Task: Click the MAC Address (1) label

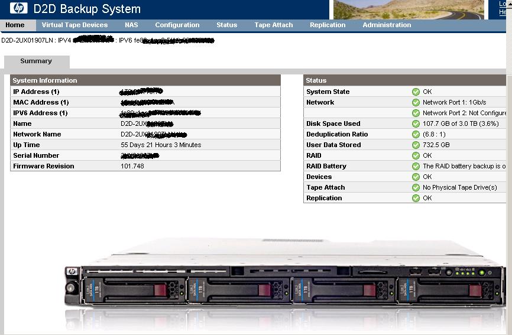Action: pyautogui.click(x=41, y=102)
